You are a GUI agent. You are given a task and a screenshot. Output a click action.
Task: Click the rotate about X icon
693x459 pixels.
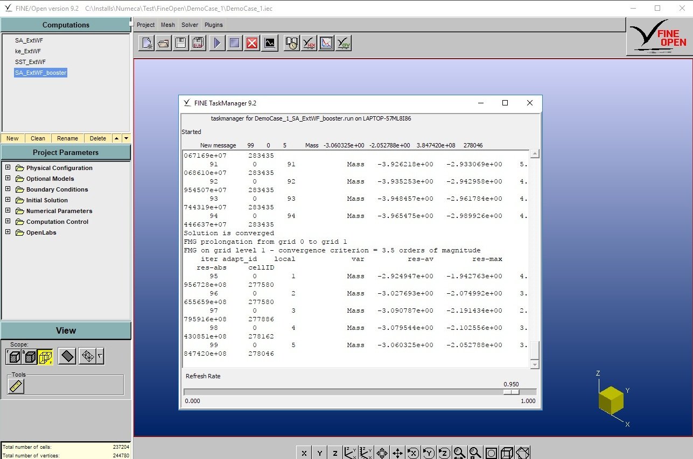(413, 453)
